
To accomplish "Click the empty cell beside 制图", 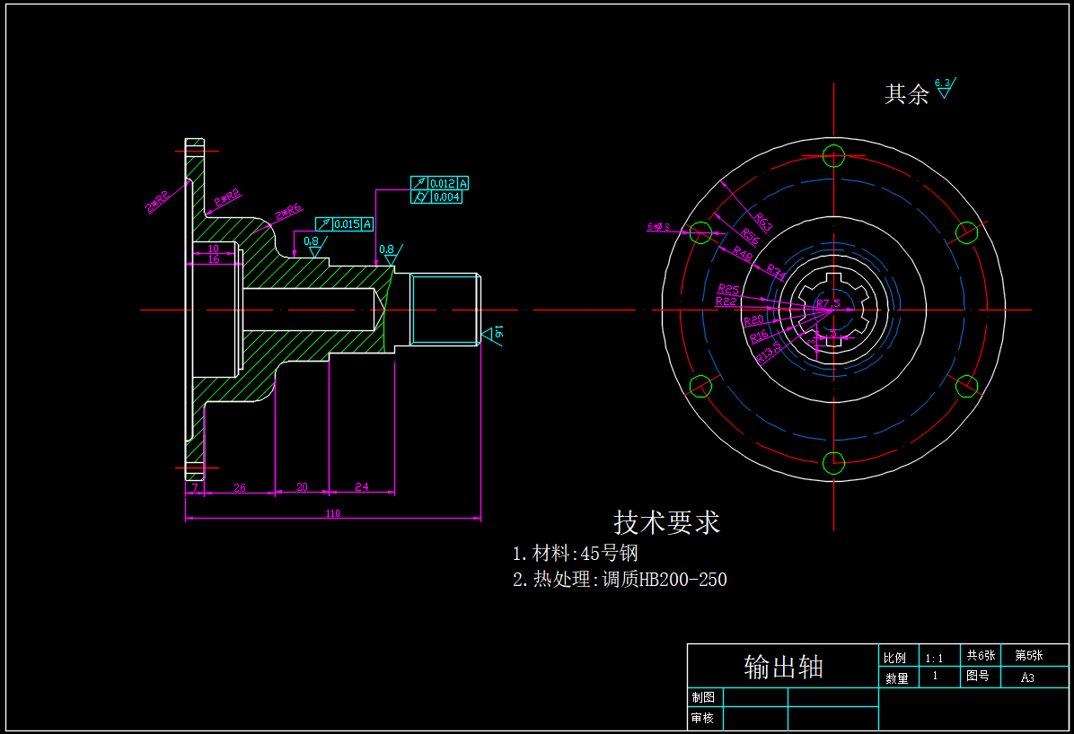I will [754, 697].
